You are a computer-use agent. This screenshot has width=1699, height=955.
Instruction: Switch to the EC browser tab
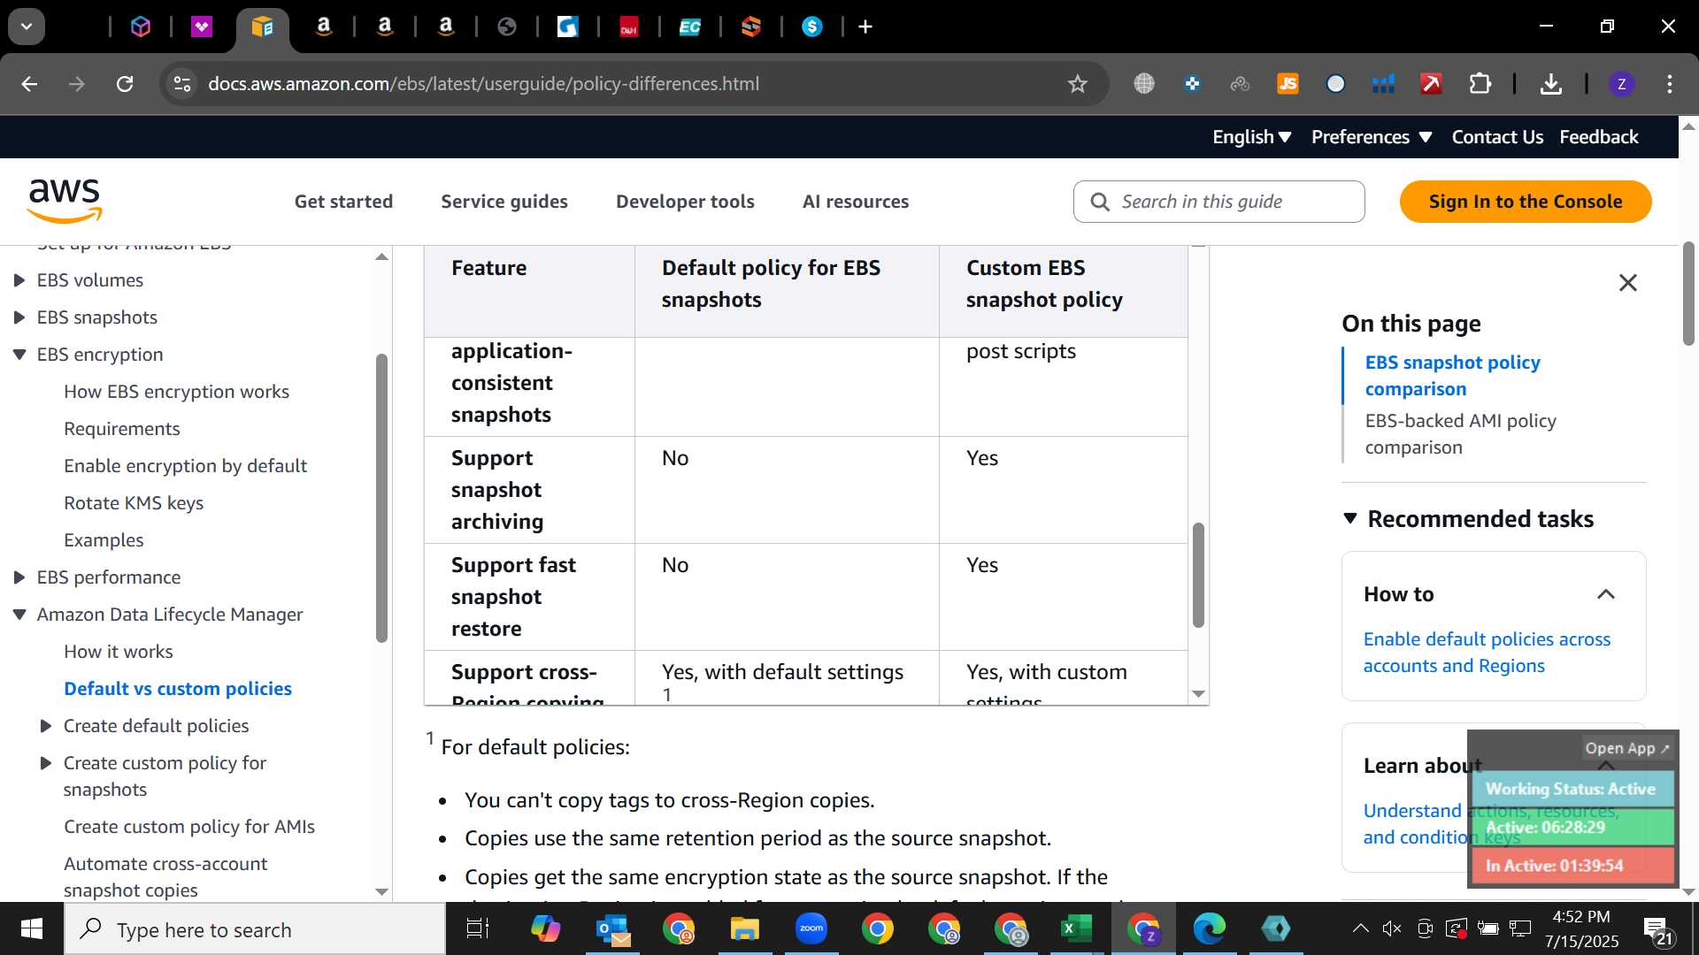coord(689,27)
